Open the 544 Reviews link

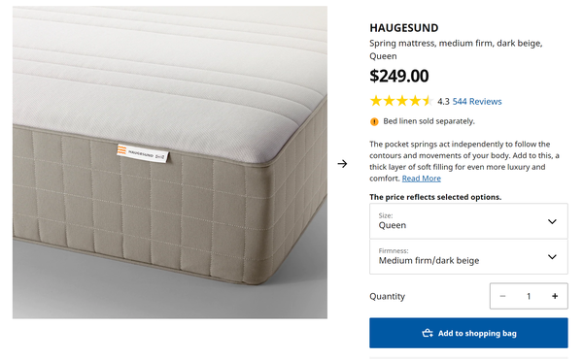point(477,101)
